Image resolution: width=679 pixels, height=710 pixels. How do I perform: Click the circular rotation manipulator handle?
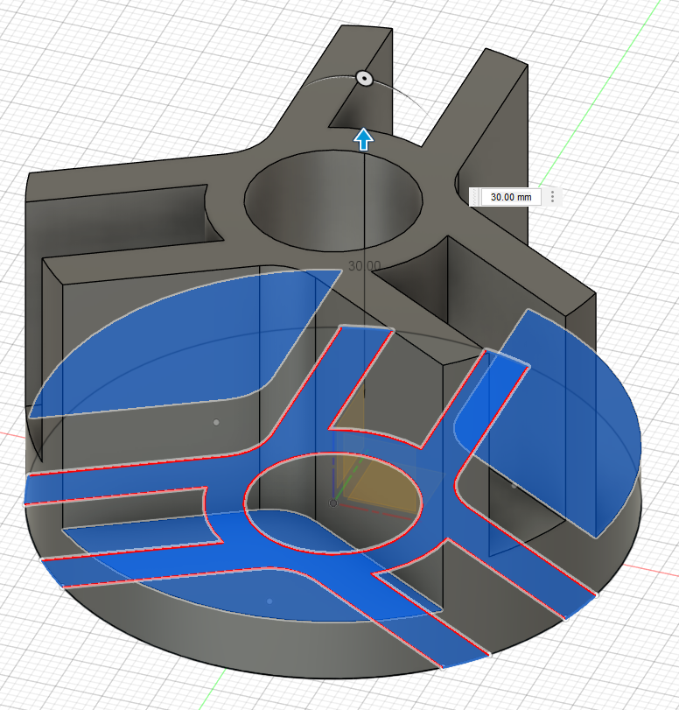tap(364, 78)
